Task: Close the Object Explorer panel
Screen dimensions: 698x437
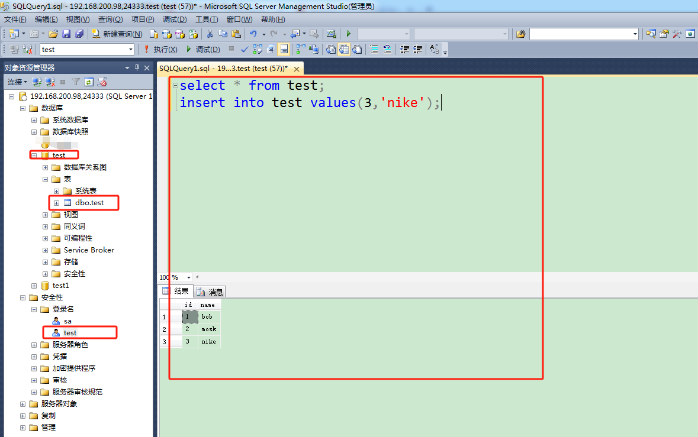Action: pyautogui.click(x=147, y=67)
